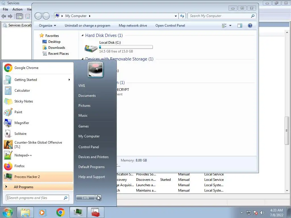This screenshot has height=218, width=291.
Task: Select Local Disk (C:) drive
Action: (119, 47)
